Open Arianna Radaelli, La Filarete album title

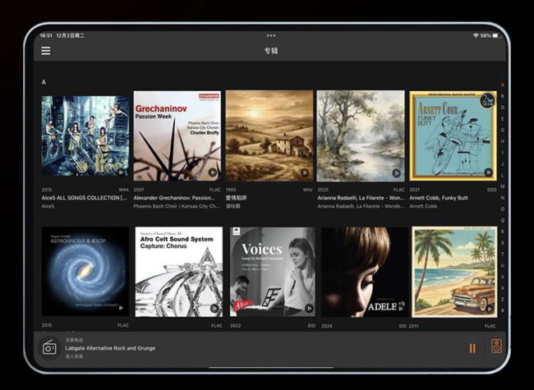coord(361,198)
